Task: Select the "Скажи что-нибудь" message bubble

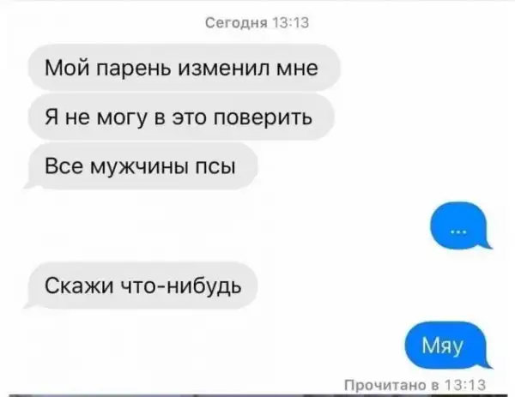Action: click(142, 286)
